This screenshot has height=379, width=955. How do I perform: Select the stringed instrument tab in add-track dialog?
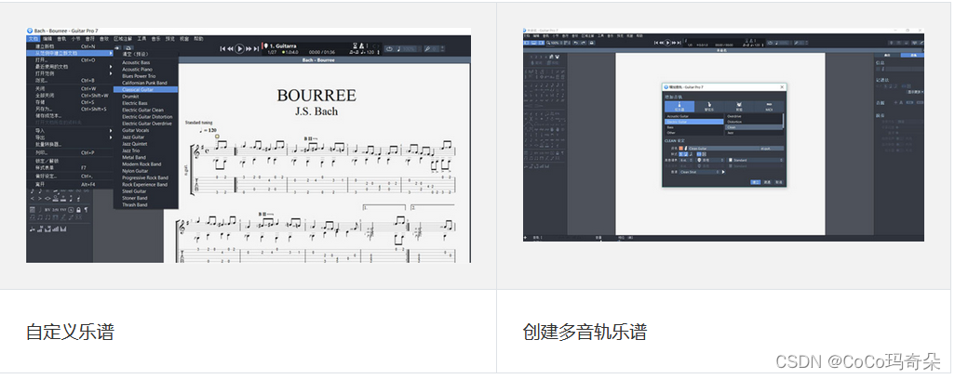[x=679, y=106]
